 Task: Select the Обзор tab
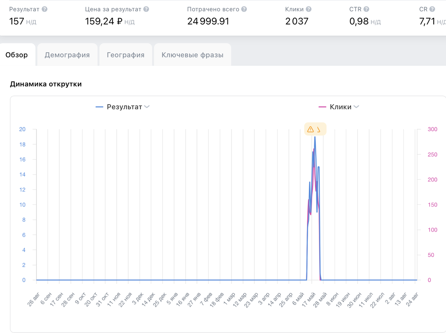click(17, 55)
